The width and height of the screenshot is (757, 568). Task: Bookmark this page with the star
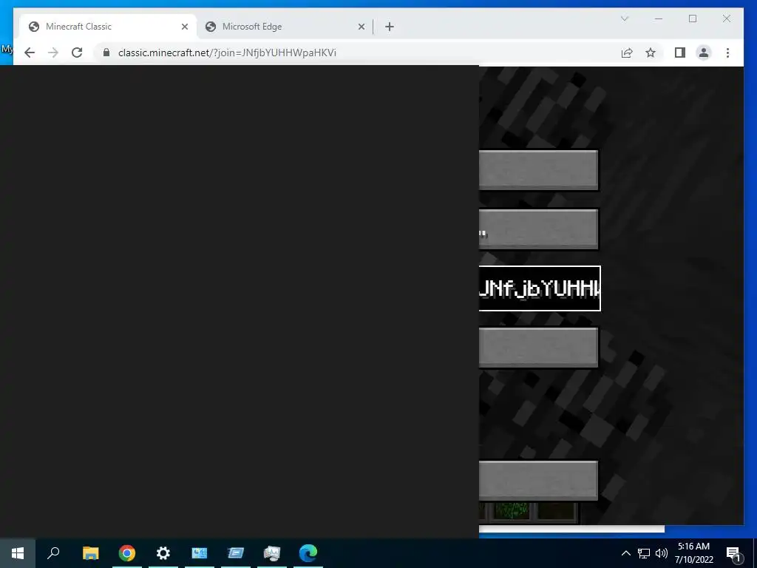(x=651, y=53)
